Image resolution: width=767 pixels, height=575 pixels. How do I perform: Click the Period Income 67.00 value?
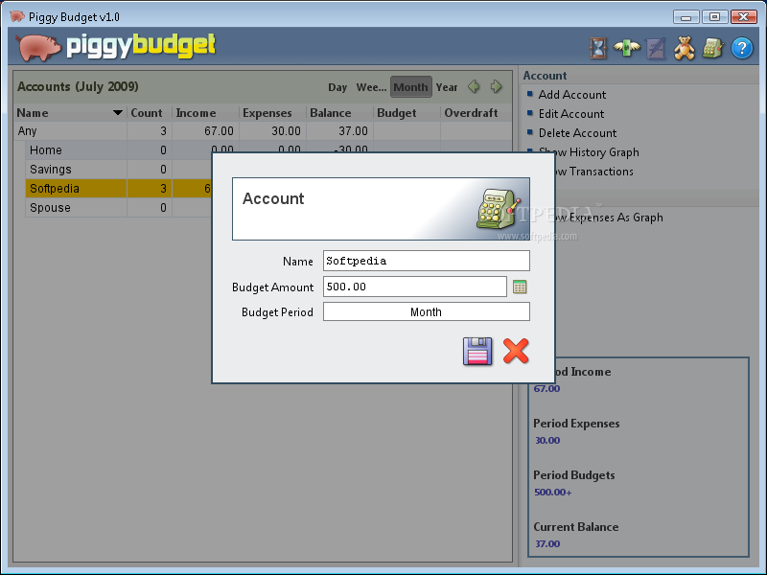[x=546, y=389]
